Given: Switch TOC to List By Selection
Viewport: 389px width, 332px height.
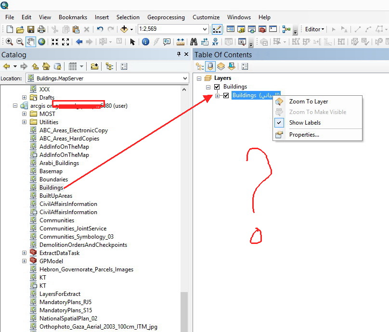Looking at the screenshot, I should (232, 66).
